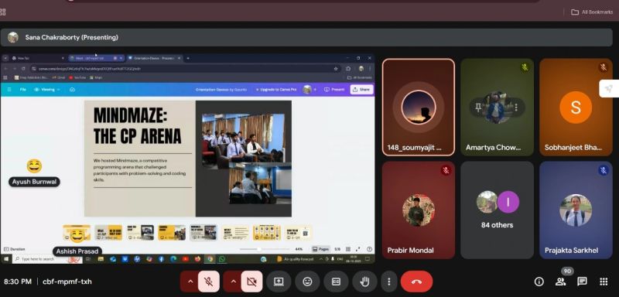Click Upgrade to Canva Pro button
This screenshot has height=297, width=619.
coord(276,90)
